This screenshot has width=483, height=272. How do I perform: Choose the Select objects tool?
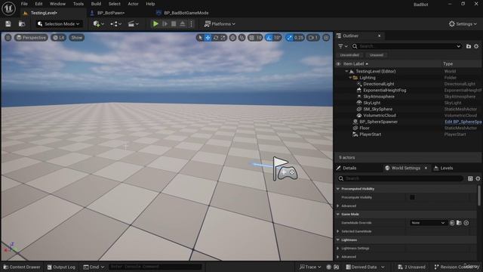pyautogui.click(x=200, y=38)
